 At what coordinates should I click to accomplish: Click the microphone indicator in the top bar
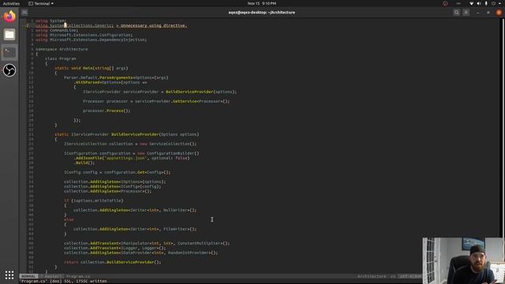(486, 3)
